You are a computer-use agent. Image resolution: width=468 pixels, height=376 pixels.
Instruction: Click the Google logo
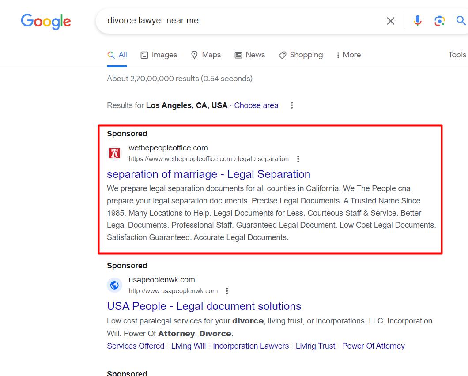point(45,22)
